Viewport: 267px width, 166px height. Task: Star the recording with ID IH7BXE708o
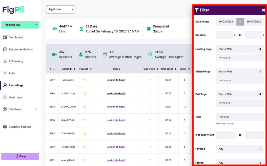point(84,147)
